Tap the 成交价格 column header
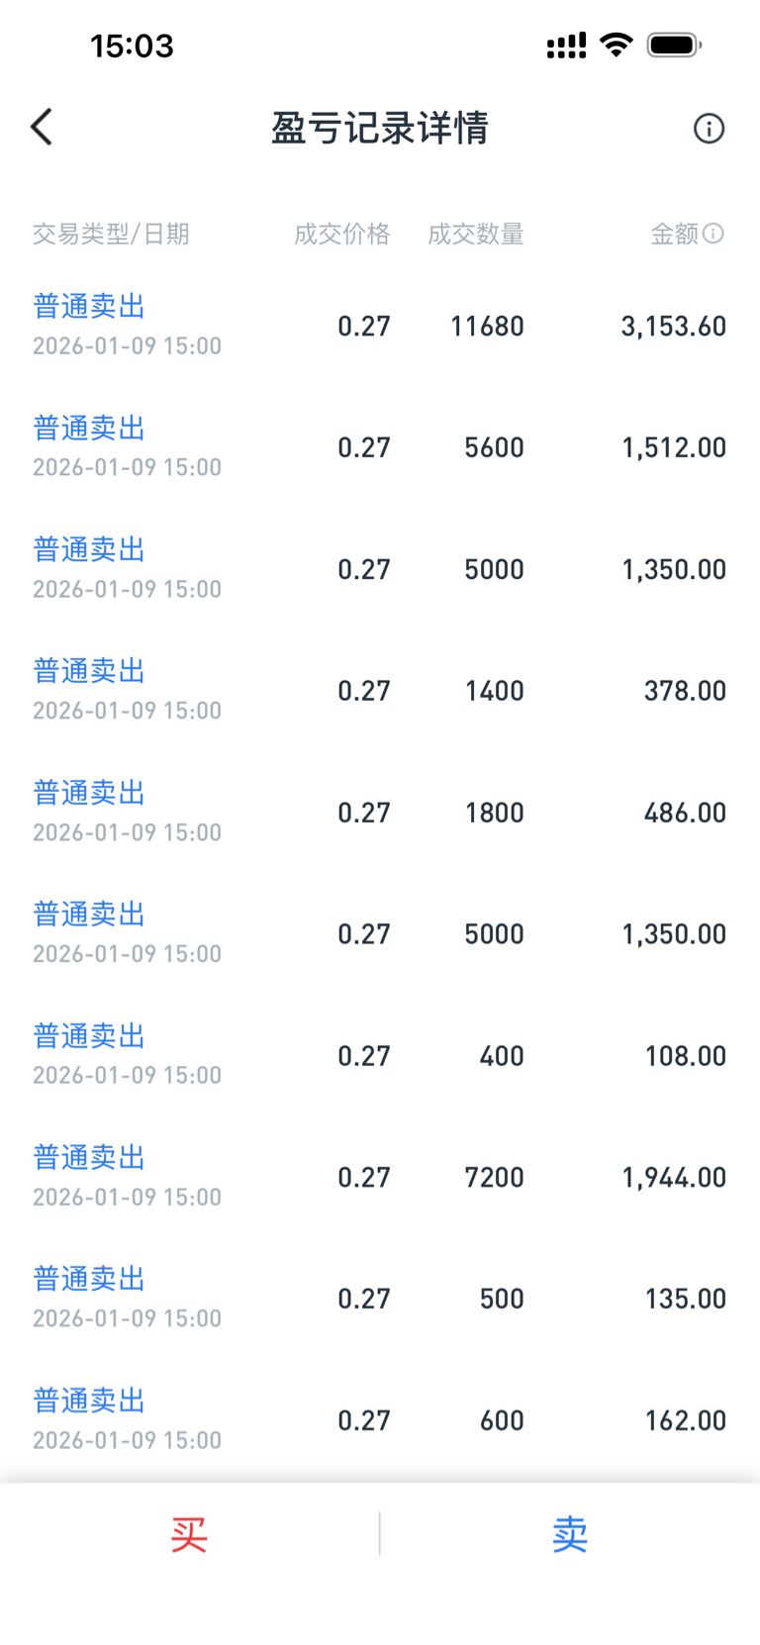The image size is (760, 1645). tap(341, 235)
